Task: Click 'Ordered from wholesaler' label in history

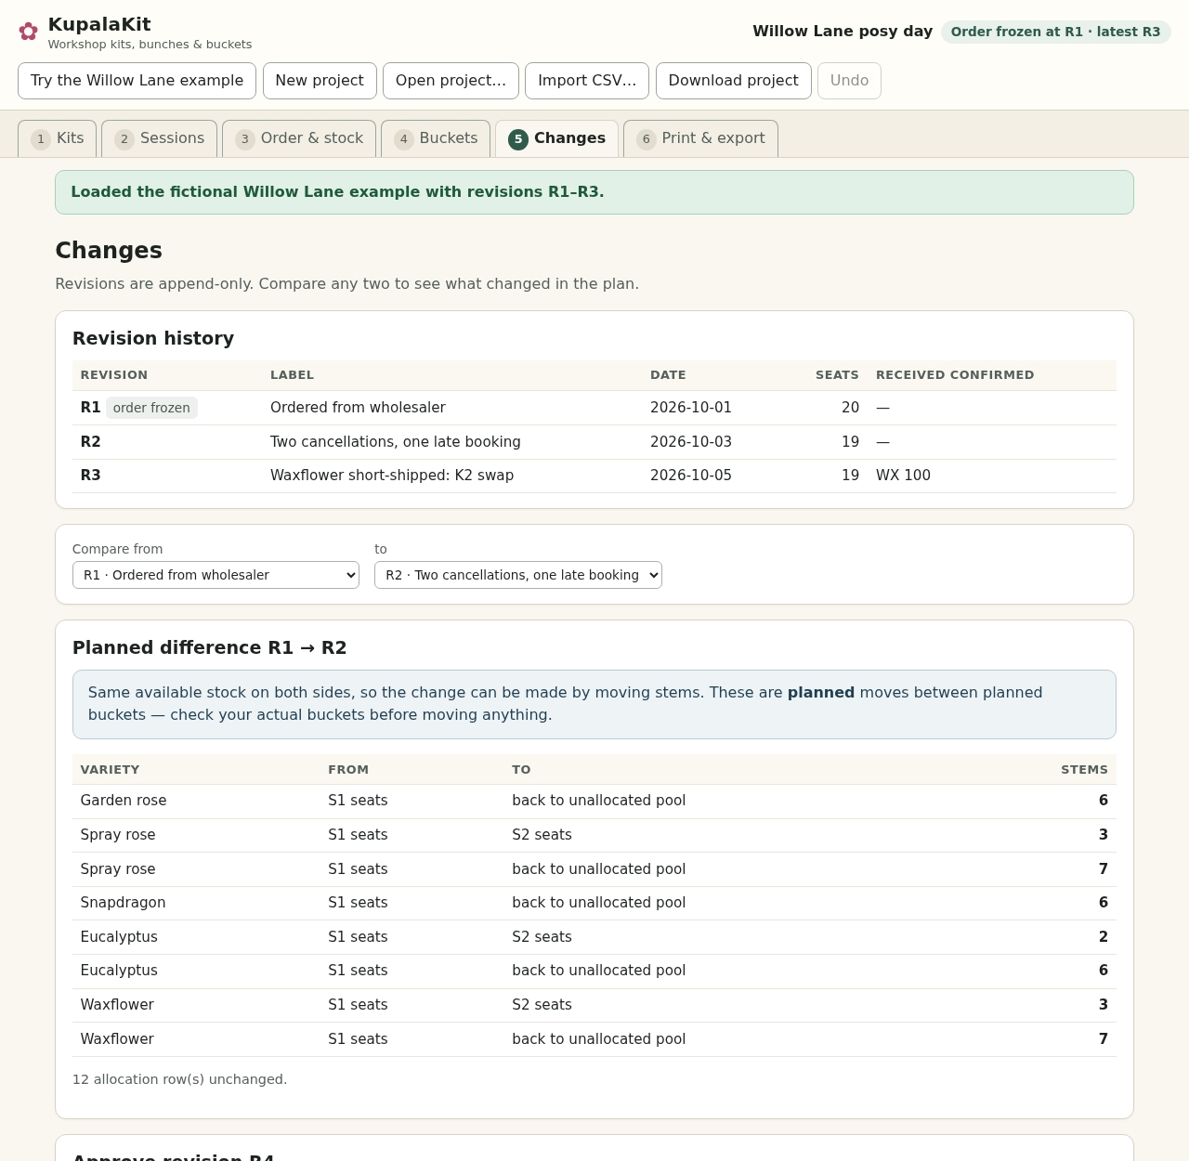Action: (358, 408)
